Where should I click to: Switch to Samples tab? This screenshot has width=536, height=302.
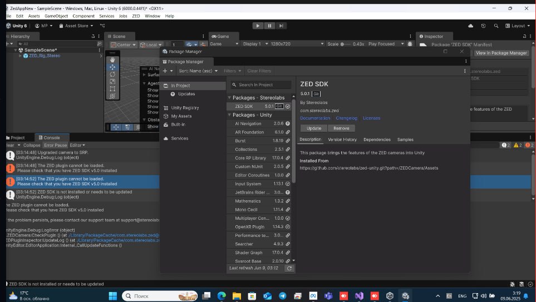click(405, 140)
